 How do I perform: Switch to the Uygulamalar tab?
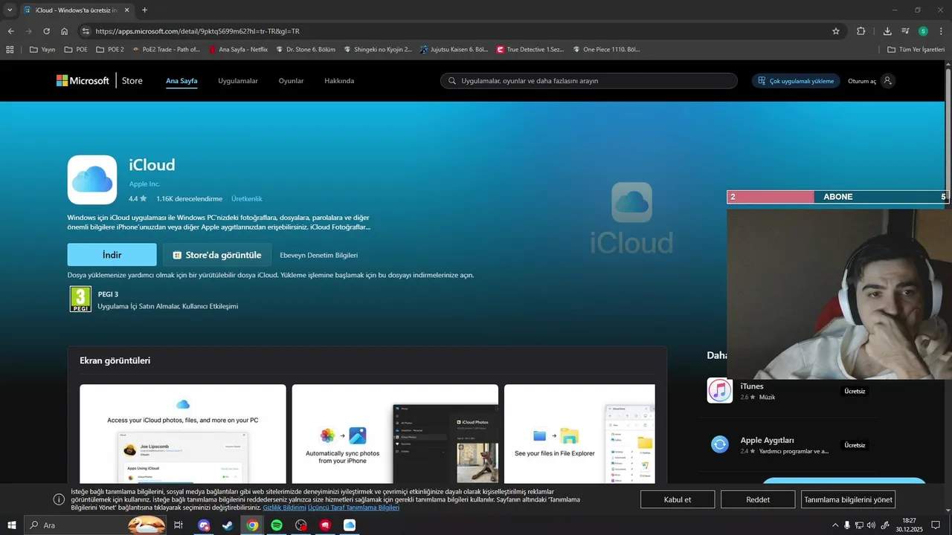[x=238, y=81]
